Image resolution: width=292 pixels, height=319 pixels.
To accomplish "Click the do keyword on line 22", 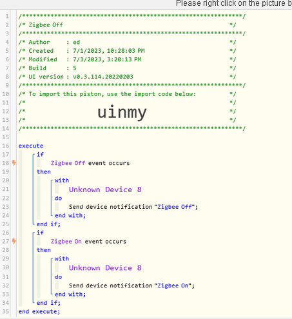I will pyautogui.click(x=58, y=198).
